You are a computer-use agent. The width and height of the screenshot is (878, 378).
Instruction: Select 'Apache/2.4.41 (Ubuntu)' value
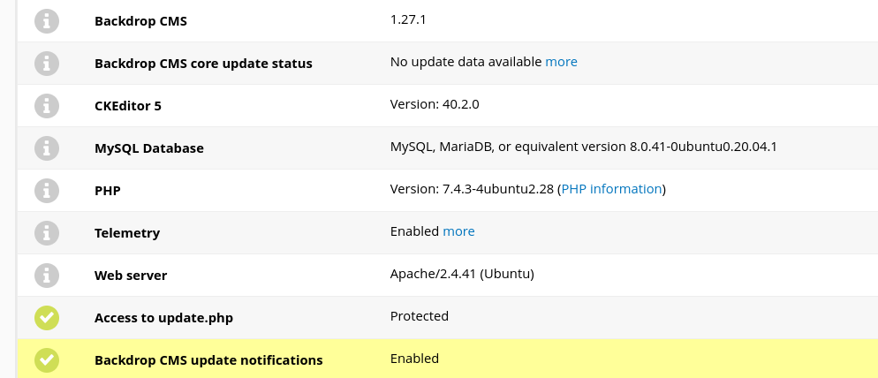[x=462, y=274]
